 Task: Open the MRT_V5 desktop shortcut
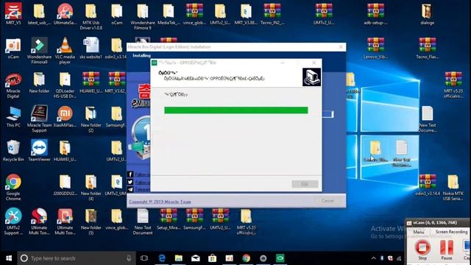tap(13, 13)
